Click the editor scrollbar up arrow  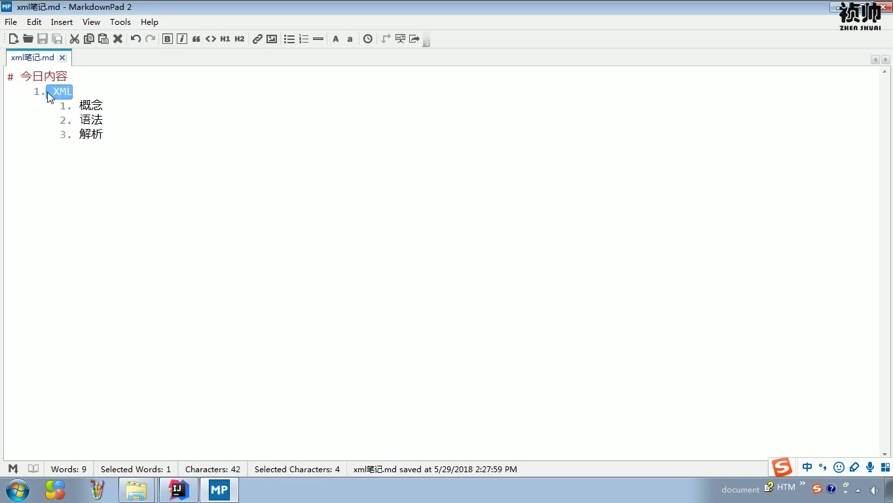click(884, 70)
